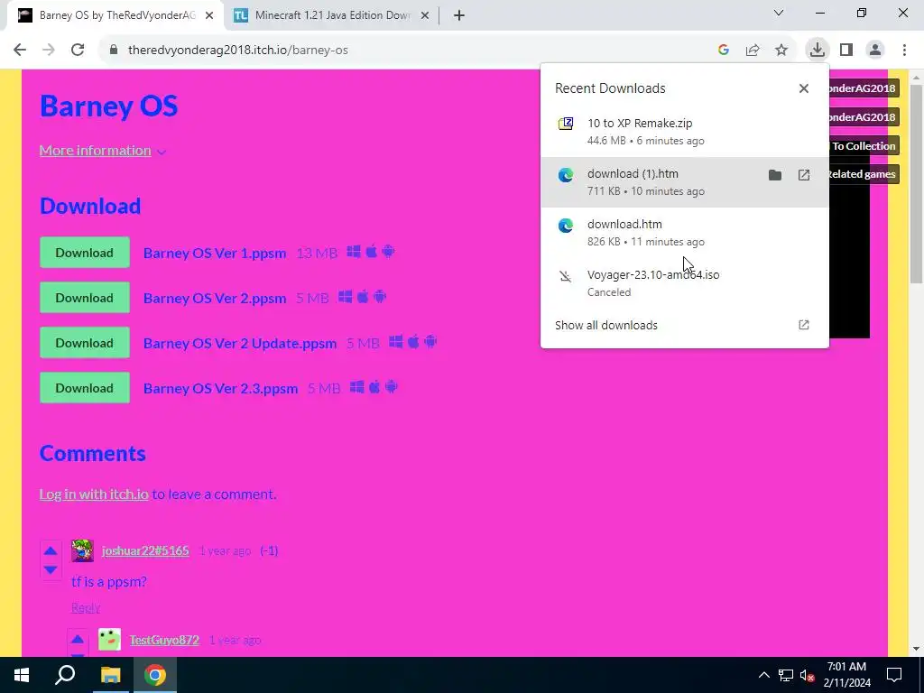924x693 pixels.
Task: Open the notification center icon
Action: click(894, 675)
